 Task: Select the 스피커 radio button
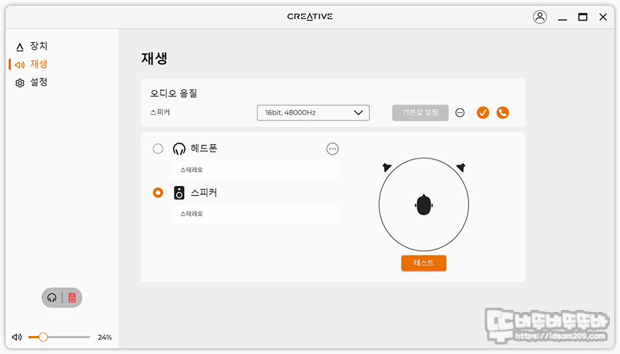coord(158,192)
